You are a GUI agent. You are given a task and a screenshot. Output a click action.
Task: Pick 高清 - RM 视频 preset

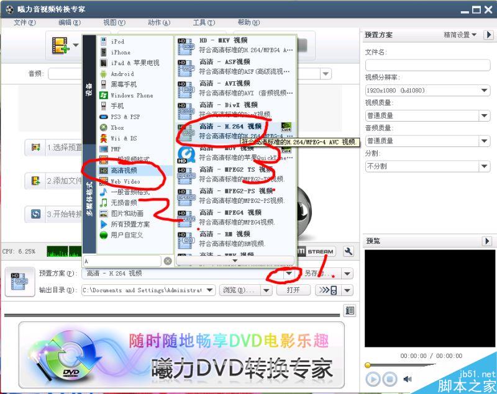235,239
